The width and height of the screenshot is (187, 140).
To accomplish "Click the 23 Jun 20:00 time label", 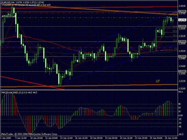I will (x=141, y=138).
